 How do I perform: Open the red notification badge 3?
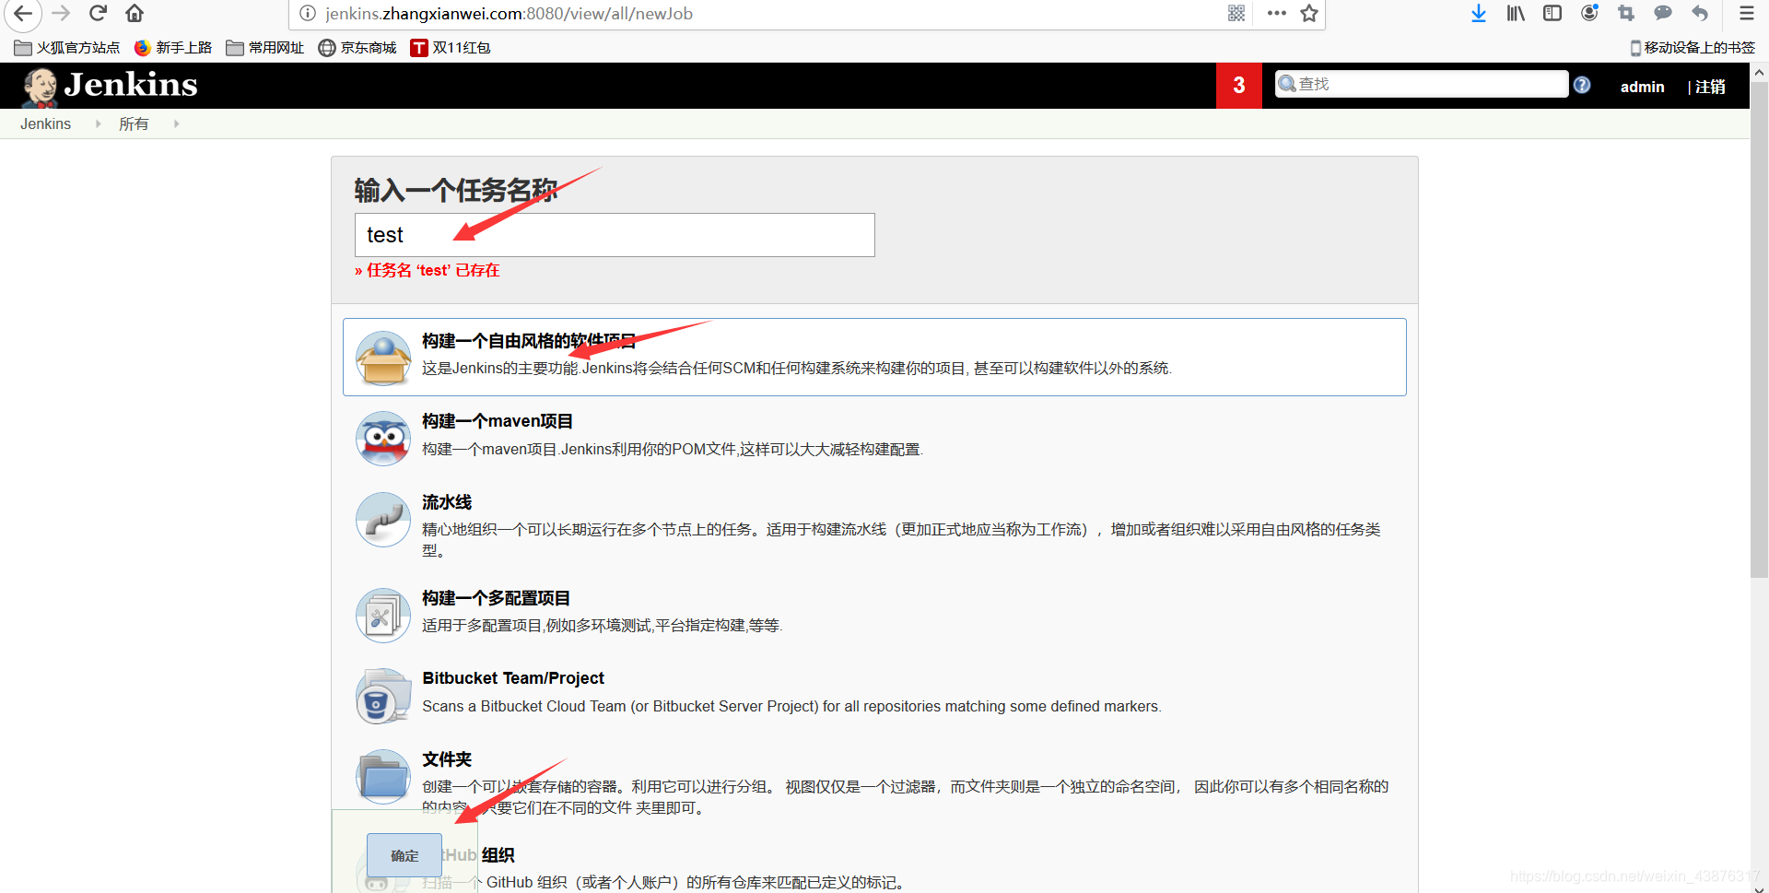(1239, 86)
